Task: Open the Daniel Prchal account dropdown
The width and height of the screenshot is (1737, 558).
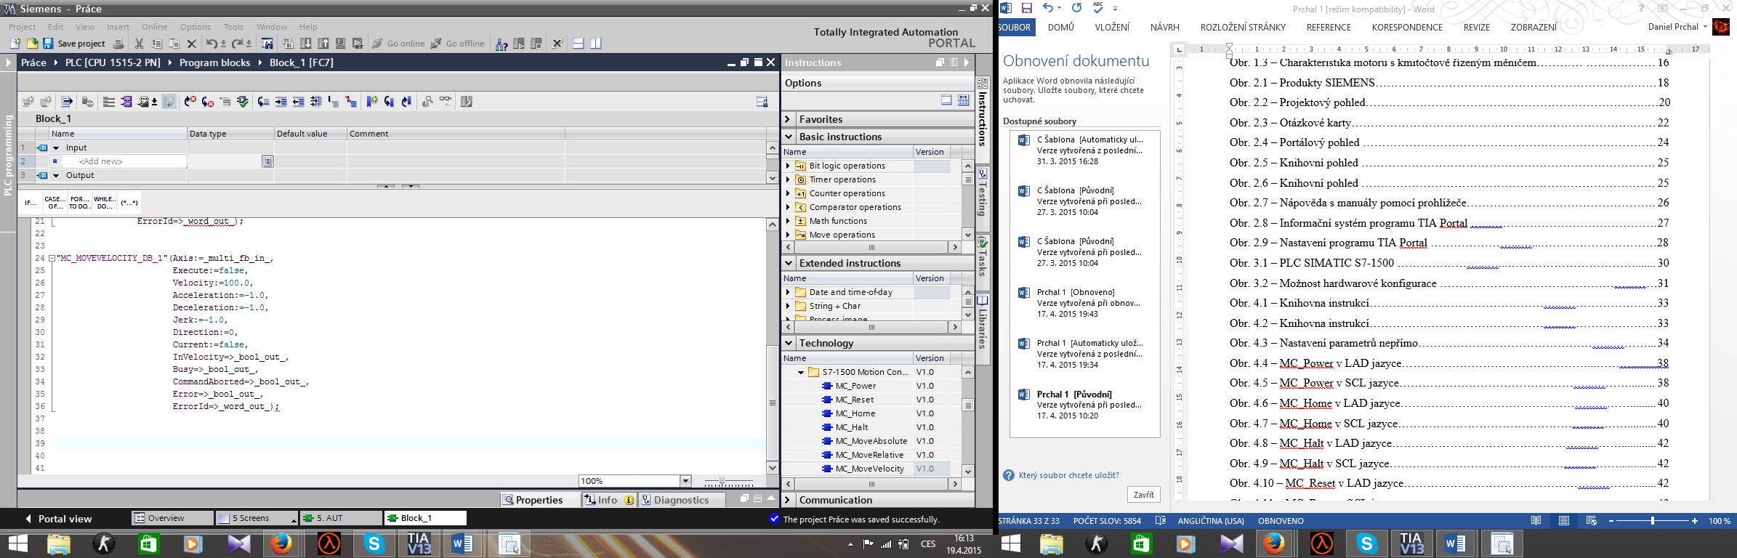Action: tap(1677, 27)
